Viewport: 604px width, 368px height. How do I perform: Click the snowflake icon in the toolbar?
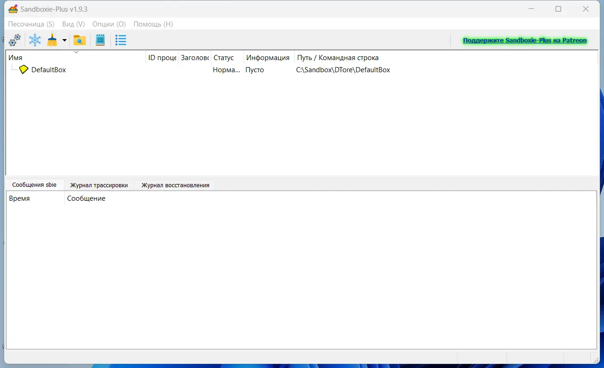(35, 40)
